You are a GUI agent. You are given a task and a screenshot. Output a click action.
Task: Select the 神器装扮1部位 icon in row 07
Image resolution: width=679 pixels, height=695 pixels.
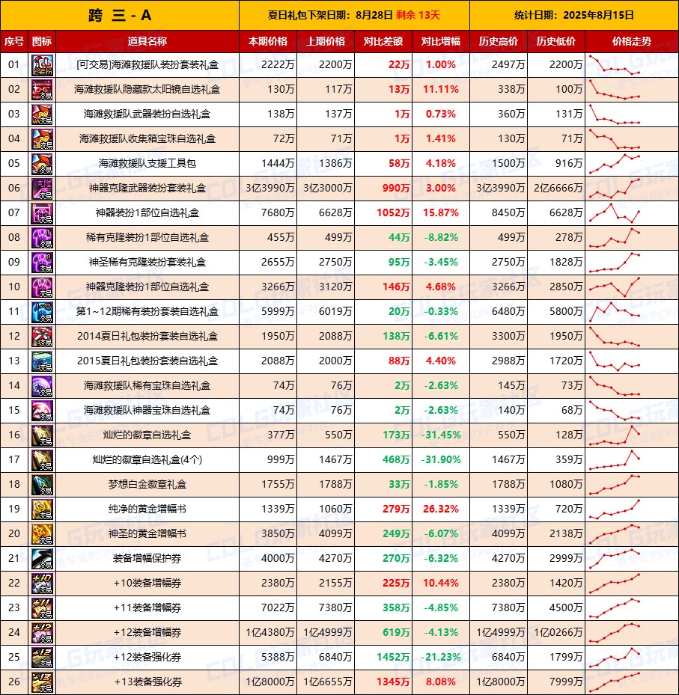point(42,213)
